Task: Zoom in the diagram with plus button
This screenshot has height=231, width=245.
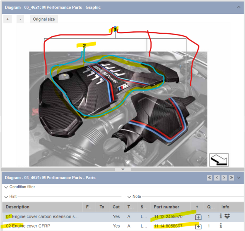Action: coord(8,19)
